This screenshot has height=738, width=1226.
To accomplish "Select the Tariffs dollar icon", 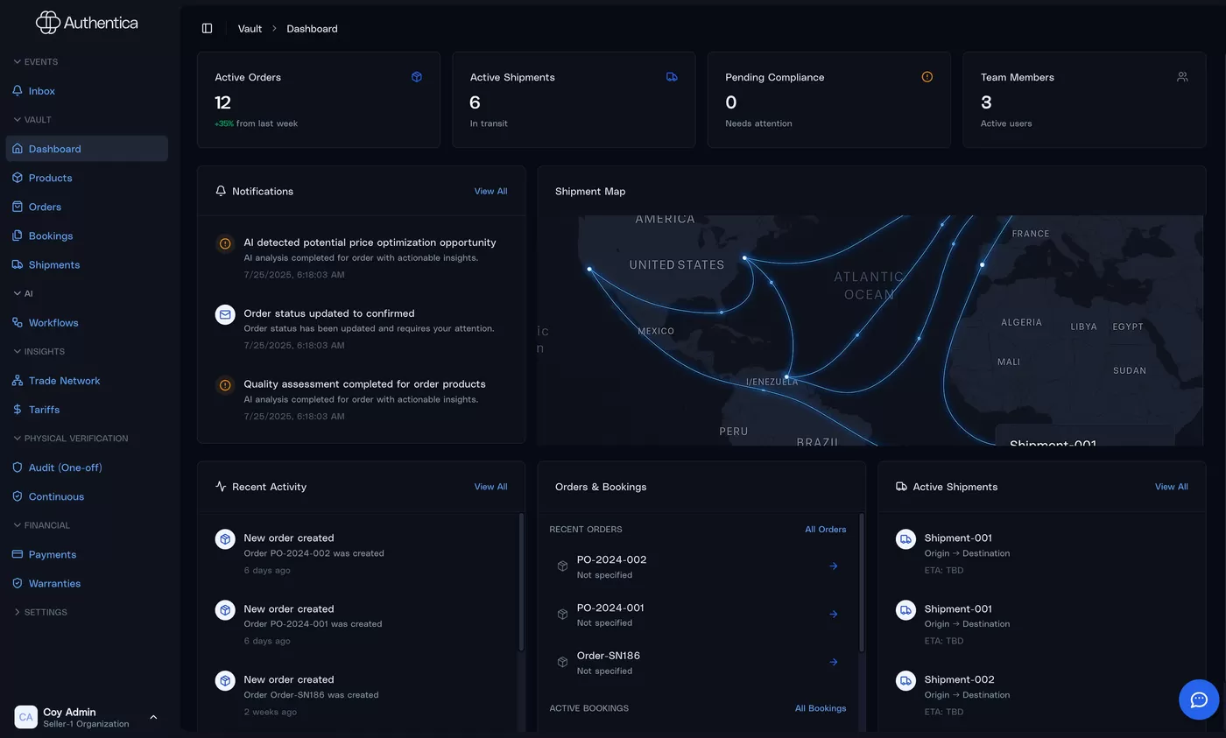I will [x=18, y=409].
